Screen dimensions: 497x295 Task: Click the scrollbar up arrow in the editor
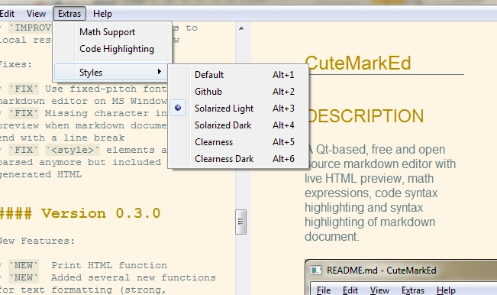pyautogui.click(x=241, y=28)
